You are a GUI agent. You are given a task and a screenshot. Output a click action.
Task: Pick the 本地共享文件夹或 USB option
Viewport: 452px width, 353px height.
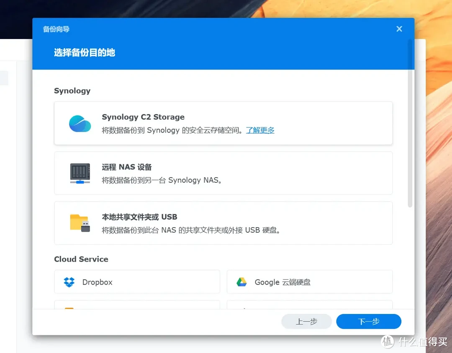pos(223,223)
